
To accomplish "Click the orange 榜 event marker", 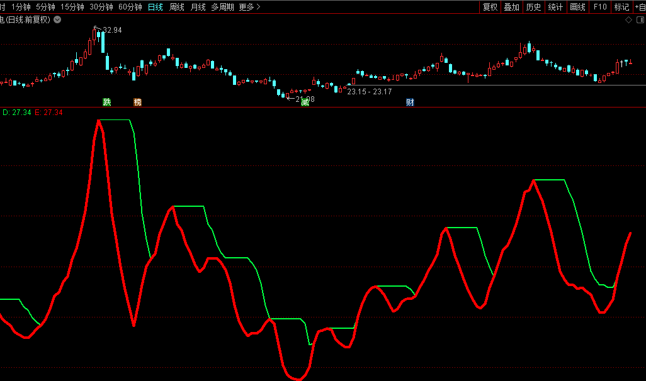I will click(137, 102).
